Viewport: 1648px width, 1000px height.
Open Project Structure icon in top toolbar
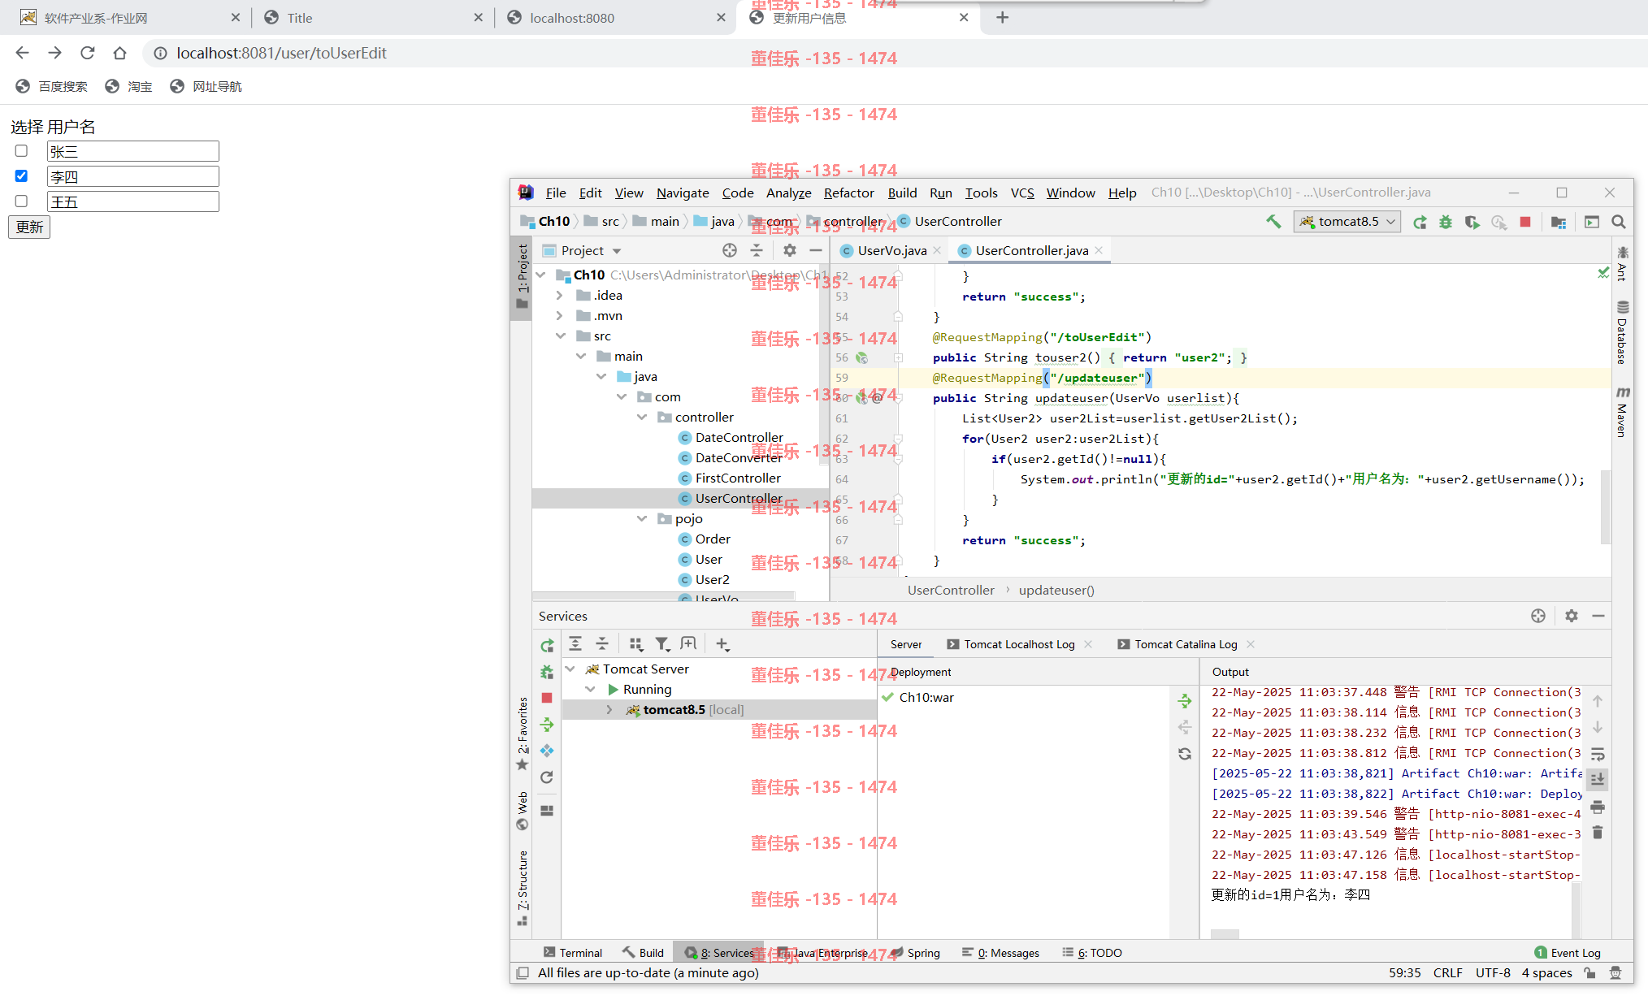1559,222
